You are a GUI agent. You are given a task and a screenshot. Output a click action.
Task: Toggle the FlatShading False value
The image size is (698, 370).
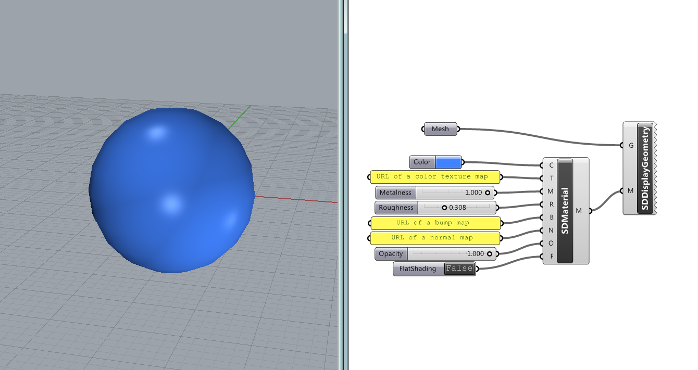(459, 269)
